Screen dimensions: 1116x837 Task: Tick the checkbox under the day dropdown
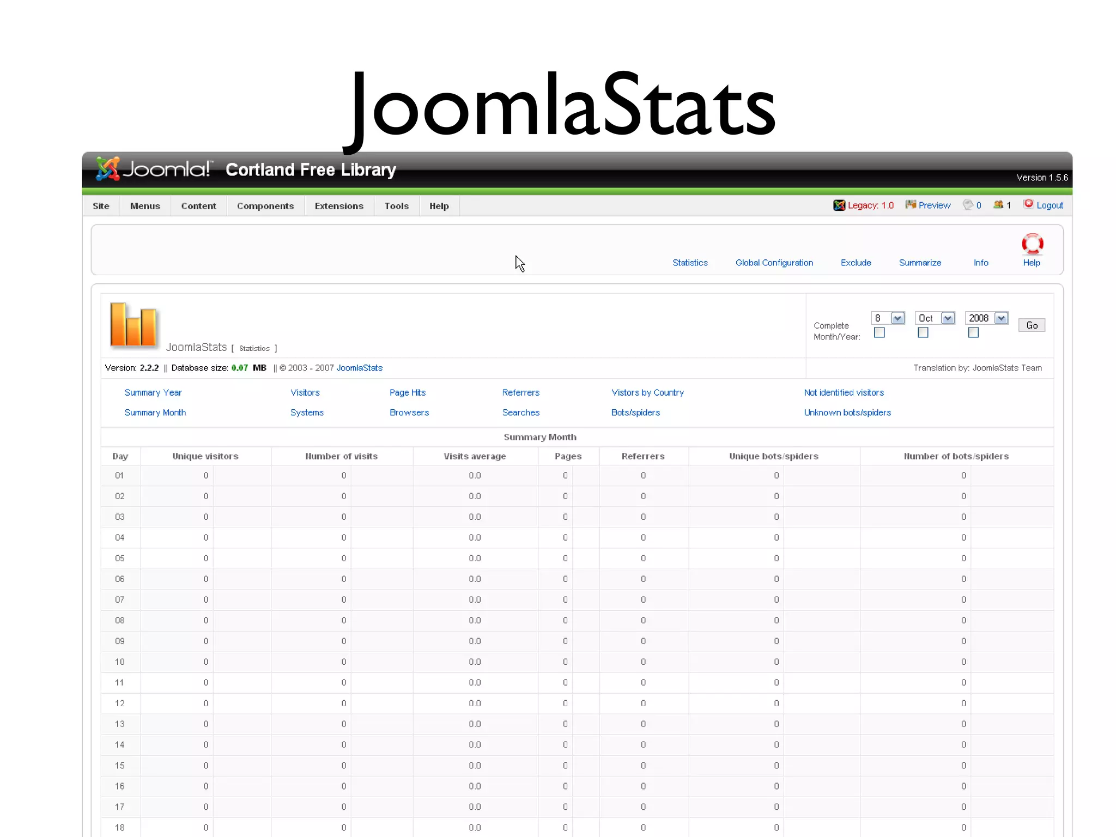879,332
